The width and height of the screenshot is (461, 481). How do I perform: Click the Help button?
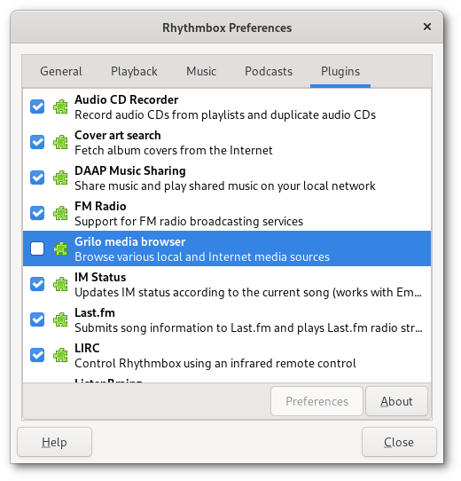pos(55,442)
